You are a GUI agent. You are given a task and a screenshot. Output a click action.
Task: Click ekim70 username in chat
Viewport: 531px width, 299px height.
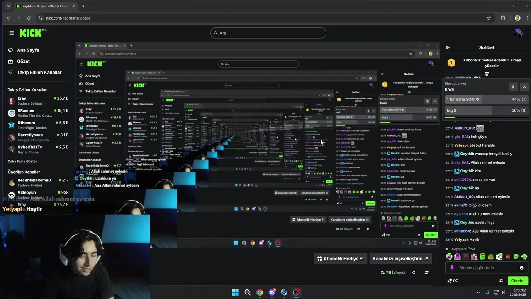[x=461, y=205]
